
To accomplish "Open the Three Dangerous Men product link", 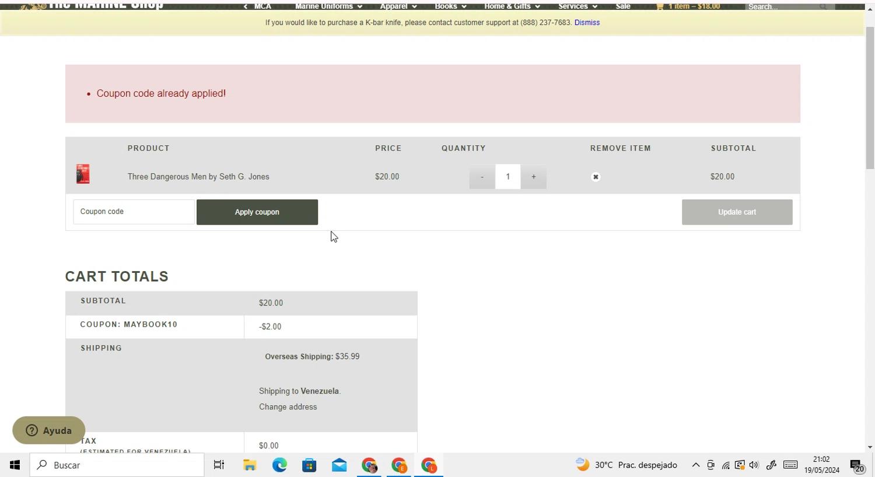I will pos(198,177).
